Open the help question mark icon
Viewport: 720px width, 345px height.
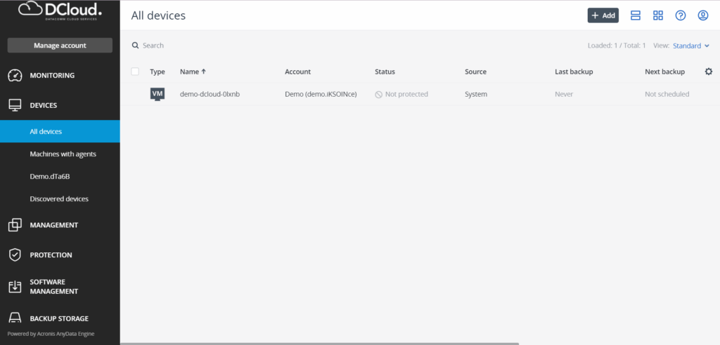click(x=680, y=15)
